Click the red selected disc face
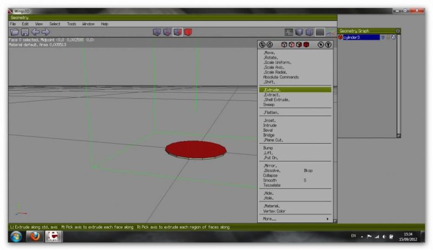 pos(195,148)
